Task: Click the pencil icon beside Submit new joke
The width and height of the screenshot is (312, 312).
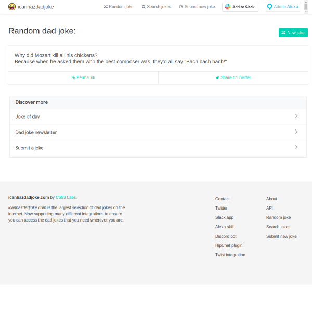Action: pyautogui.click(x=181, y=7)
